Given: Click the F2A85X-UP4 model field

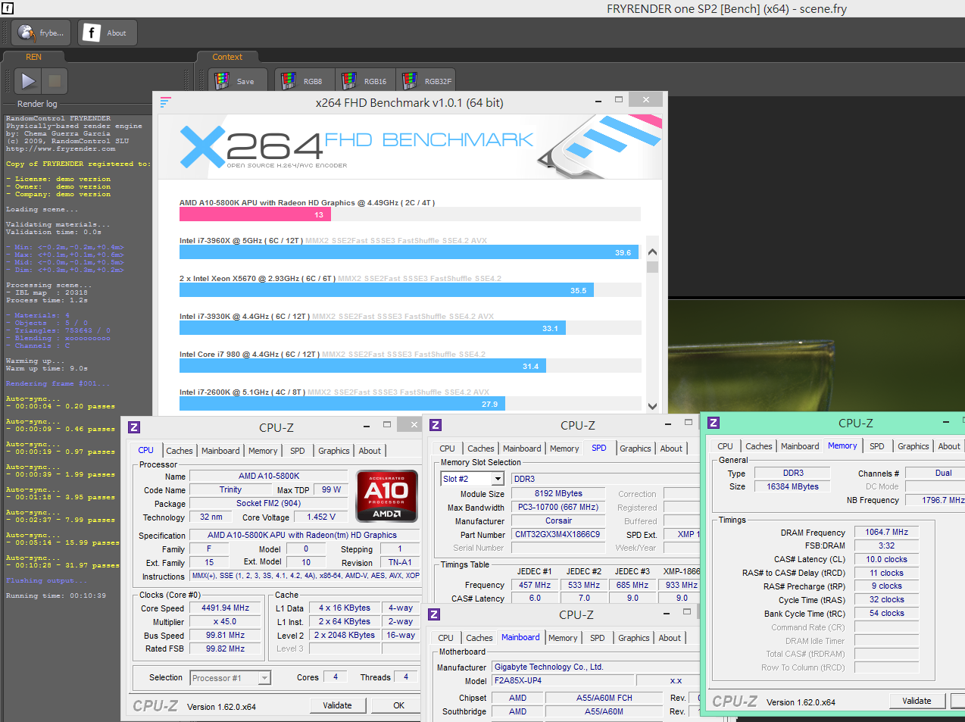Looking at the screenshot, I should click(x=563, y=680).
